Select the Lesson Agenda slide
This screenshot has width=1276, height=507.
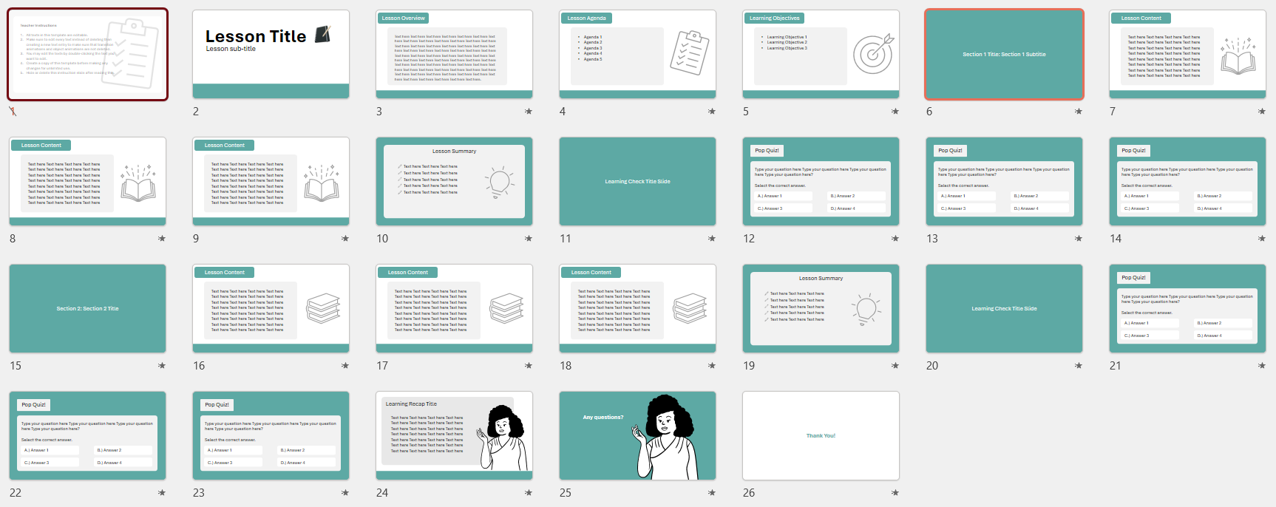(637, 55)
